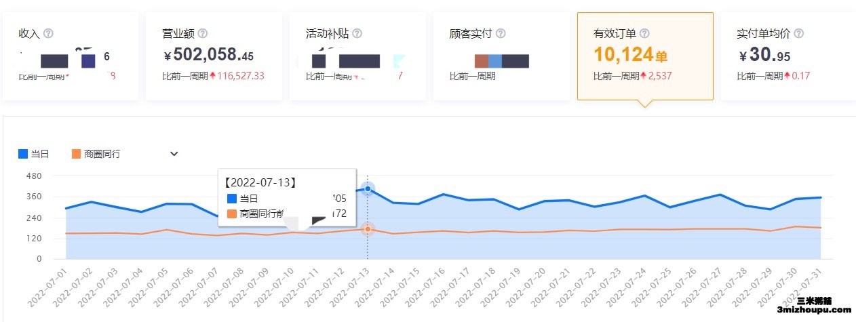
Task: Click the help icon next to 活动补贴
Action: click(x=357, y=33)
